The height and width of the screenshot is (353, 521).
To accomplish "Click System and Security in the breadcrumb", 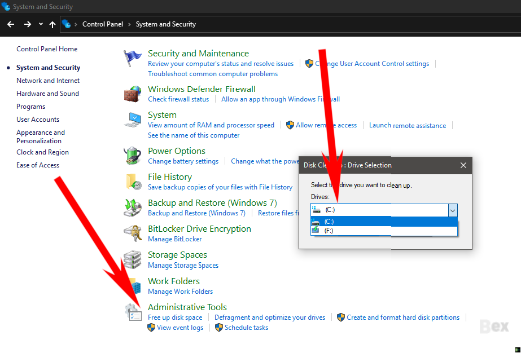I will click(x=166, y=24).
